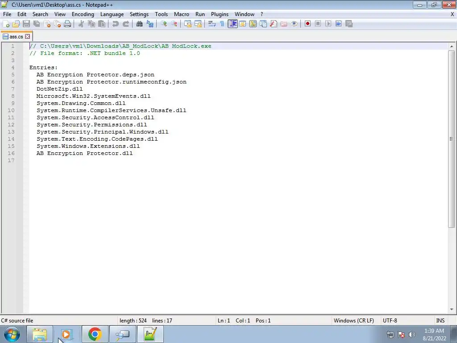Open the Run menu
457x343 pixels.
(x=200, y=14)
